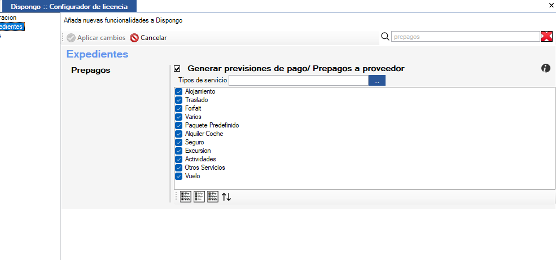Image resolution: width=556 pixels, height=260 pixels.
Task: Clear search with the red X icon
Action: [x=547, y=37]
